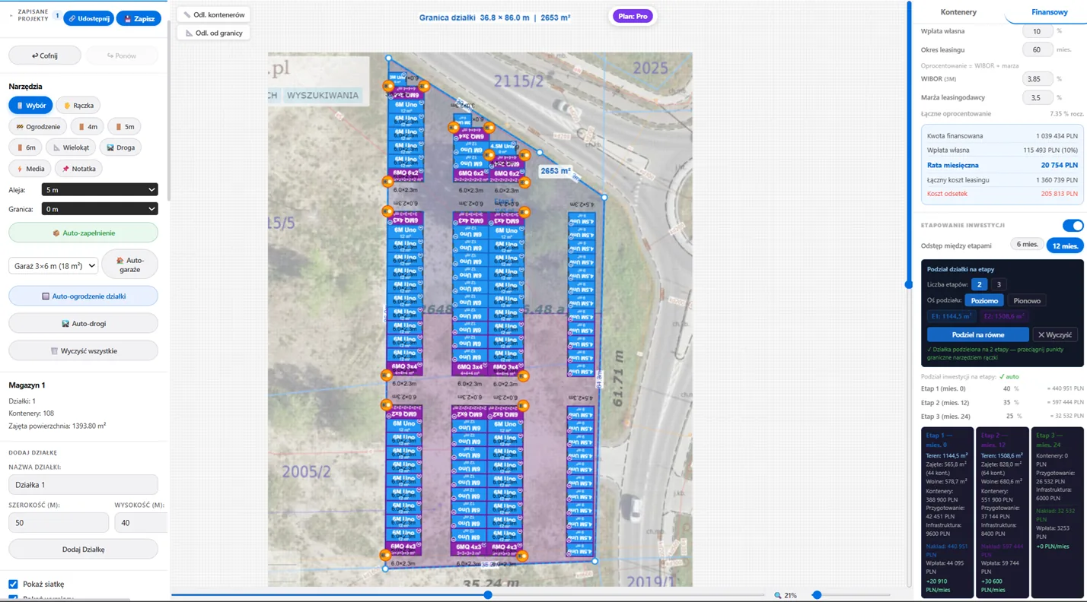Toggle Odl. kontenerów distance measurement
Image resolution: width=1087 pixels, height=602 pixels.
coord(214,14)
